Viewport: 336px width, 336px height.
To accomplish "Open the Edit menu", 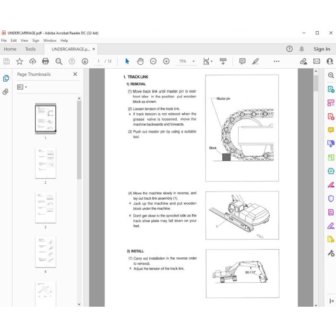I will [13, 40].
